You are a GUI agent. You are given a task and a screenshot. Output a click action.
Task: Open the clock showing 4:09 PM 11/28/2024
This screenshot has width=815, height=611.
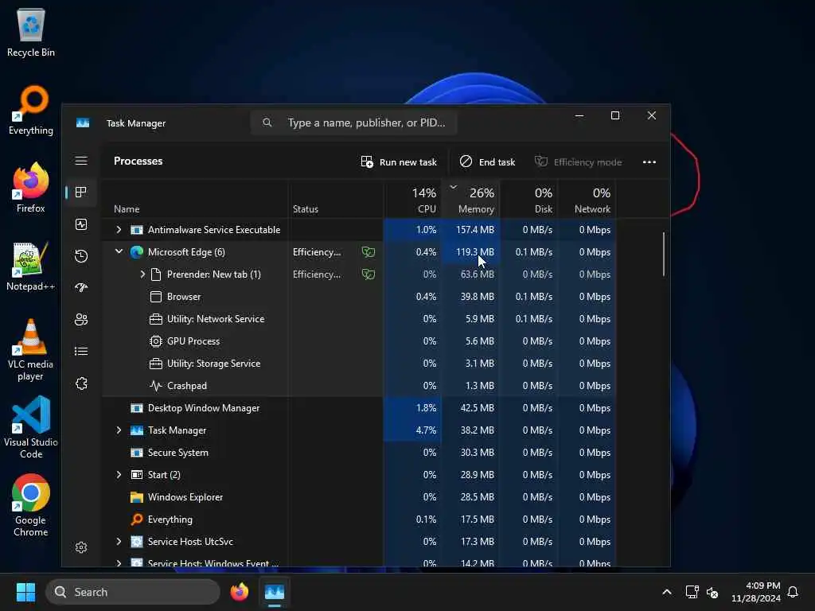pyautogui.click(x=756, y=592)
